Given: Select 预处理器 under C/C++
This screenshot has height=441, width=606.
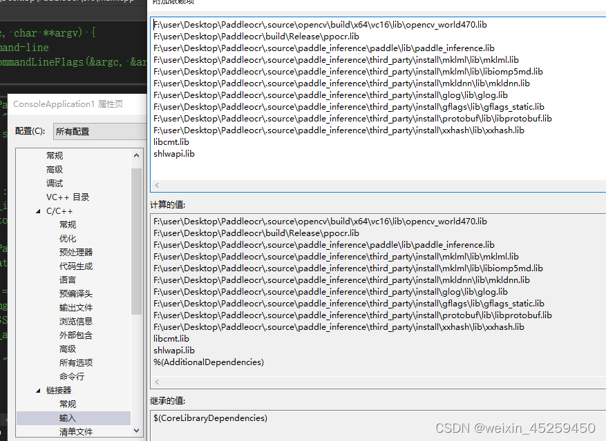Looking at the screenshot, I should coord(76,253).
